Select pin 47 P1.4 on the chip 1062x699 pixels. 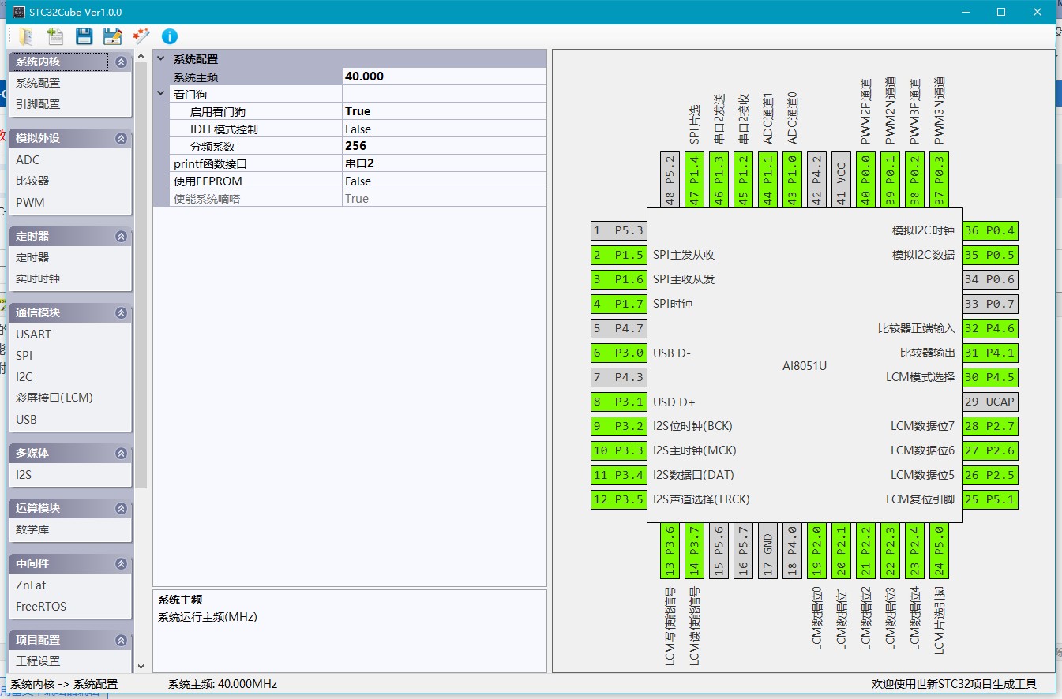(694, 180)
